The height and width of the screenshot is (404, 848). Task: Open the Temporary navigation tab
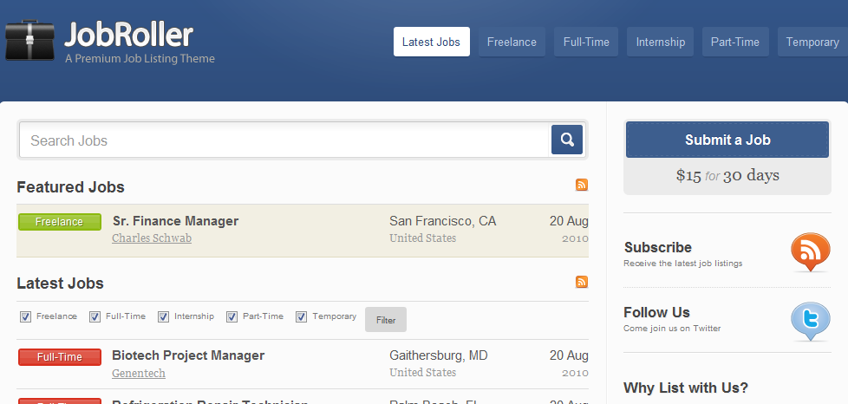point(812,42)
